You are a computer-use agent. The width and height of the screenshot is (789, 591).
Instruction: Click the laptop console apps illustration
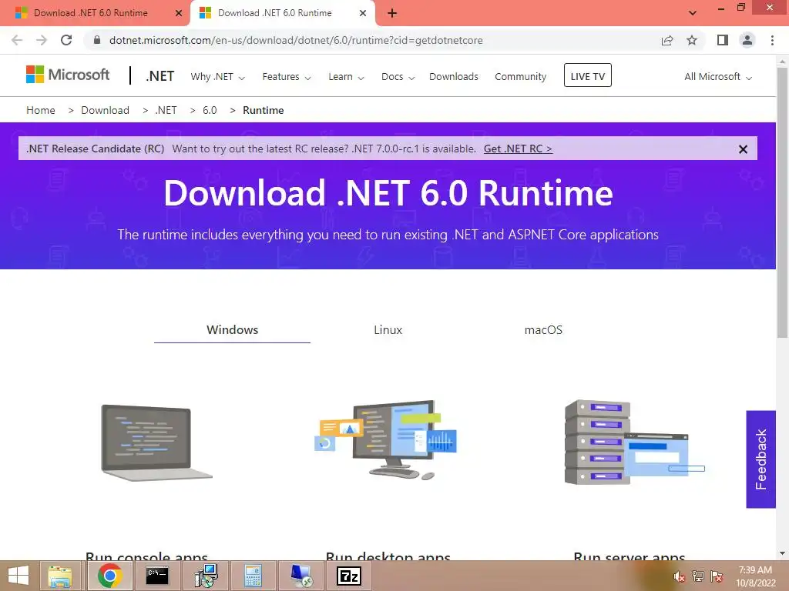(x=156, y=442)
